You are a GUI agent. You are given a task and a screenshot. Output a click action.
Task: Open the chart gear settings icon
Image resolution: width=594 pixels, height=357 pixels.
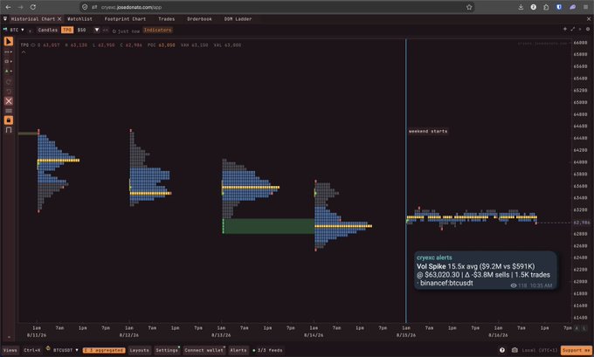588,29
